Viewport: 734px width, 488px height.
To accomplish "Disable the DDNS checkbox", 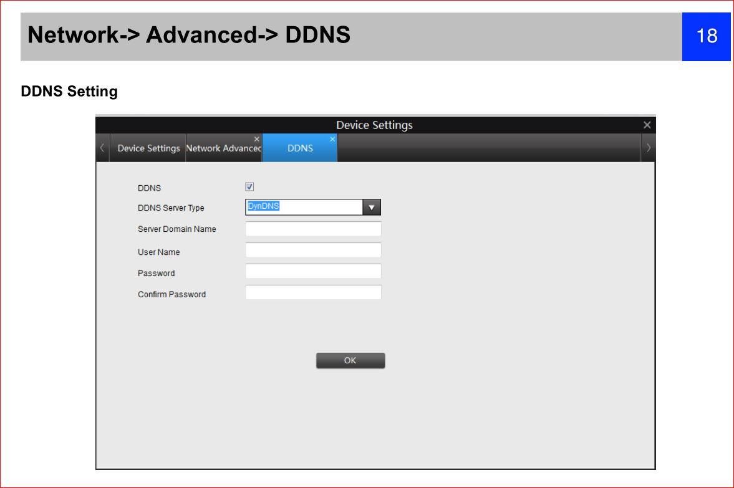I will pyautogui.click(x=249, y=186).
